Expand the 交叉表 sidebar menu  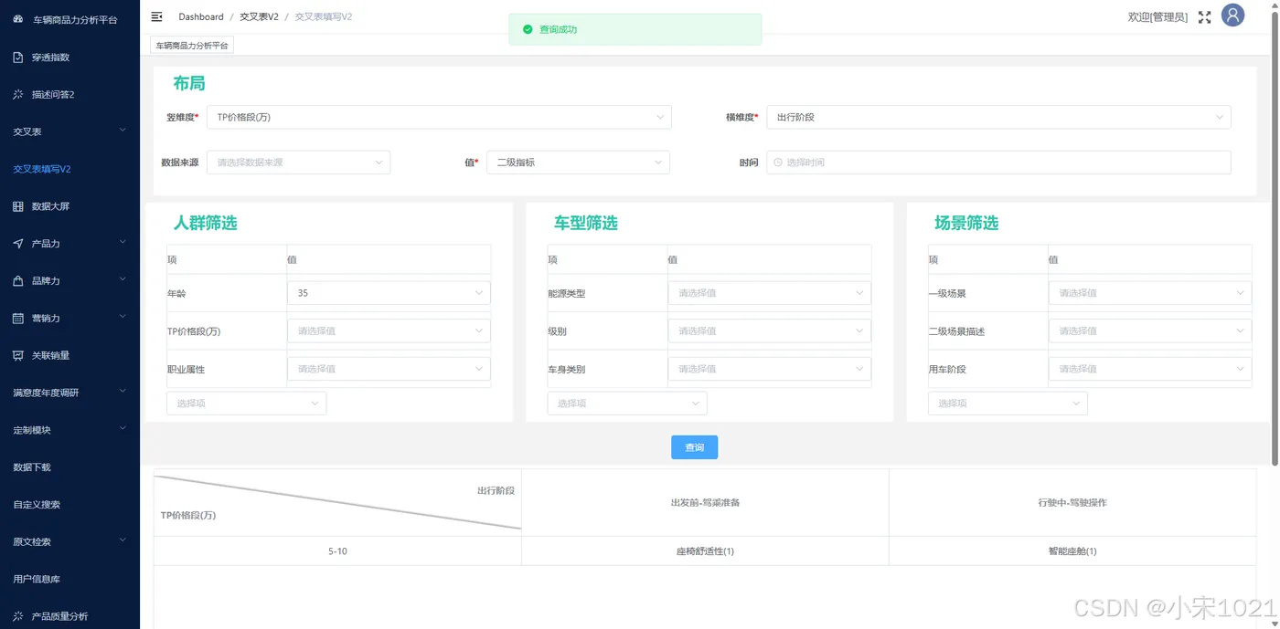69,131
